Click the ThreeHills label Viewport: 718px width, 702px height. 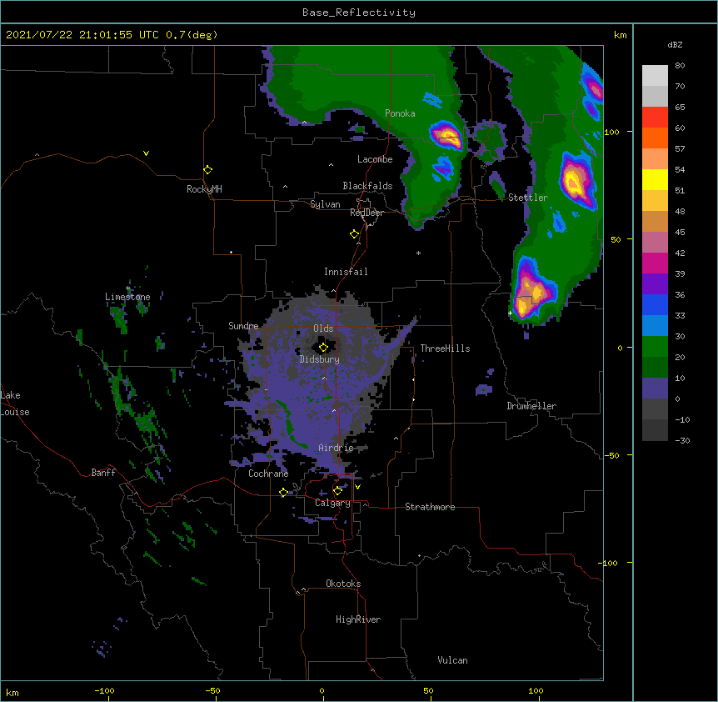(445, 348)
